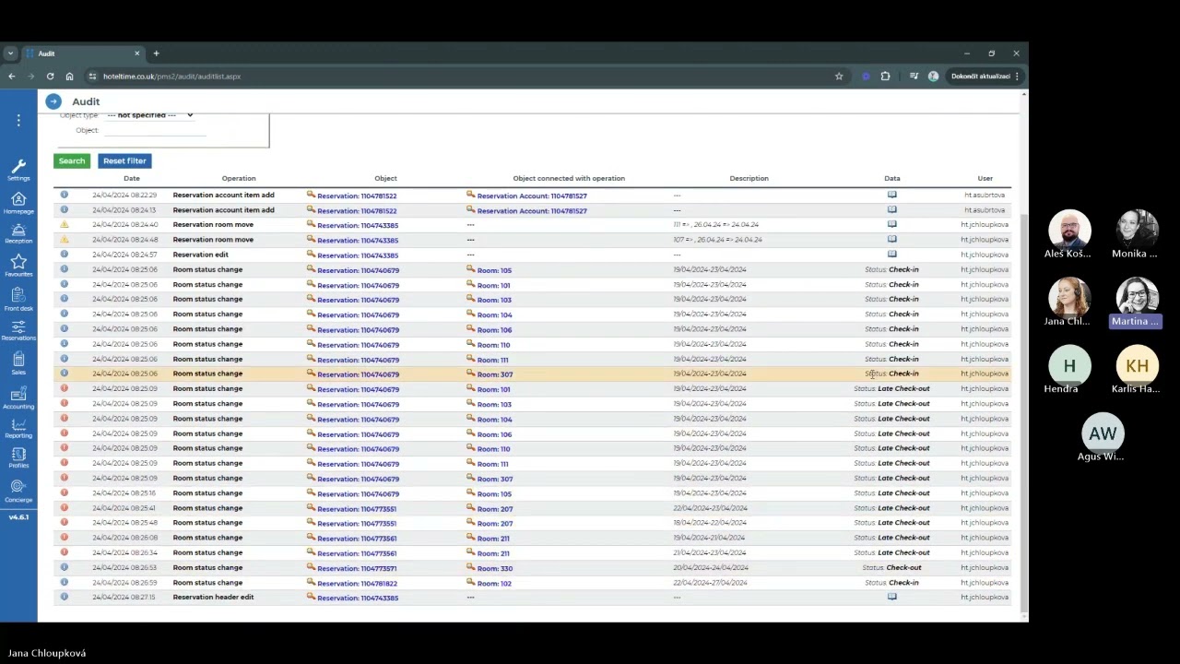Open the Reception module icon

coord(18,233)
